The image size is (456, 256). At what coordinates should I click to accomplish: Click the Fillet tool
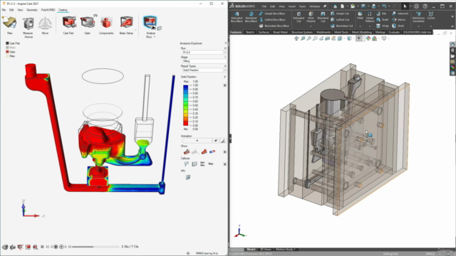click(360, 16)
